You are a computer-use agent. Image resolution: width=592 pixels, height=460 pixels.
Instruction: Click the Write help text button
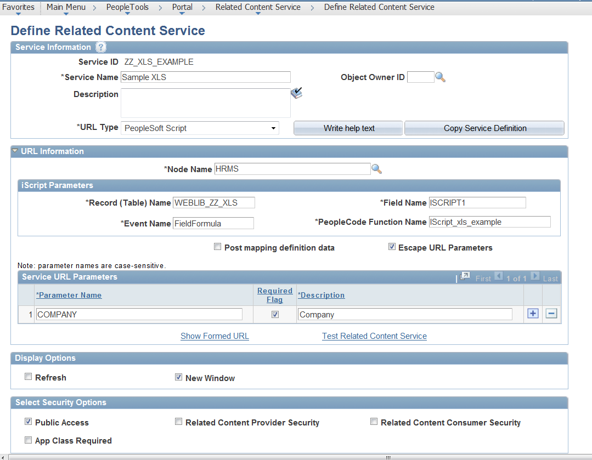pos(348,128)
